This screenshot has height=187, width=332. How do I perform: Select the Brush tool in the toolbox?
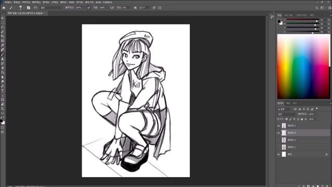coord(2,55)
